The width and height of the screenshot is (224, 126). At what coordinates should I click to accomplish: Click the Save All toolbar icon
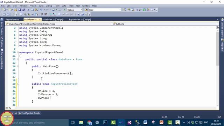coord(23,10)
